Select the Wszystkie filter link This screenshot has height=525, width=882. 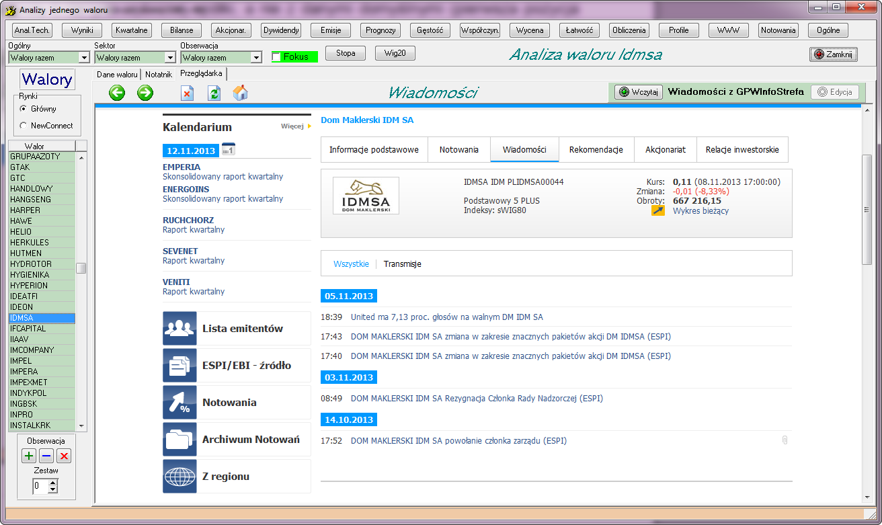tap(351, 264)
